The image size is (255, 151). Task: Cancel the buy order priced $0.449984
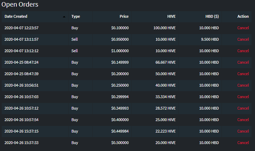pos(243,131)
